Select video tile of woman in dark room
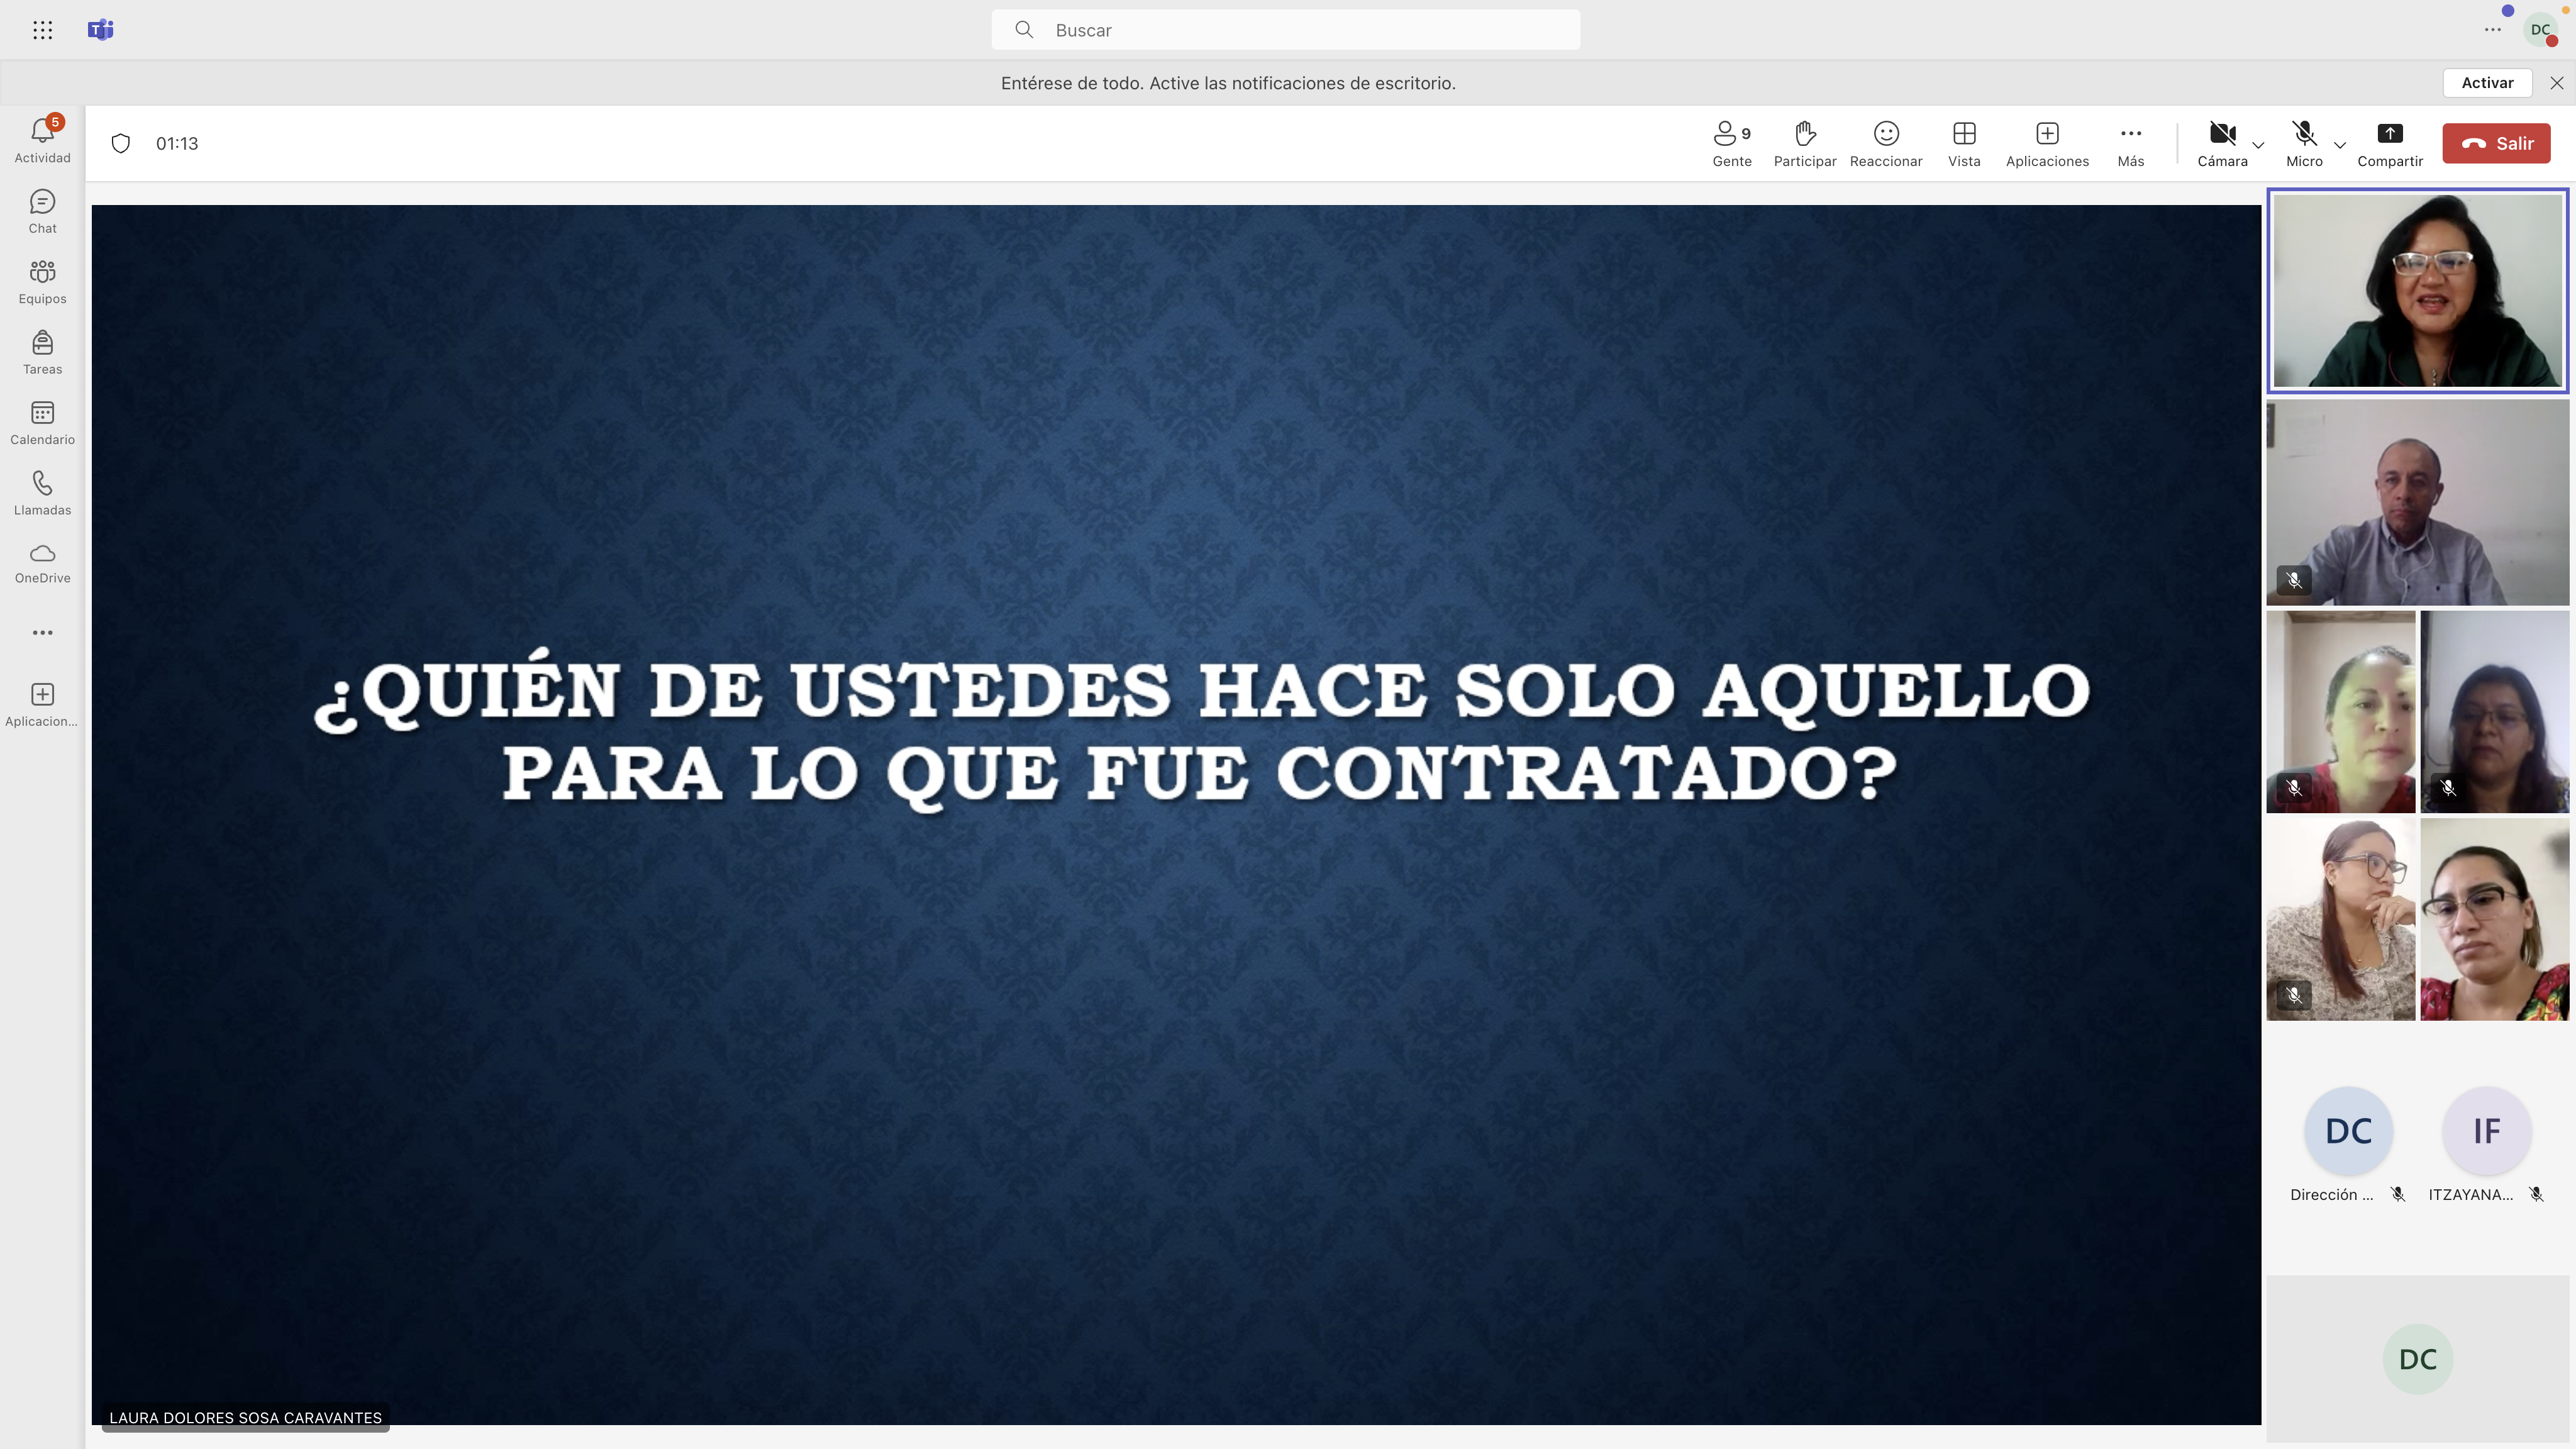The width and height of the screenshot is (2576, 1449). click(x=2494, y=711)
